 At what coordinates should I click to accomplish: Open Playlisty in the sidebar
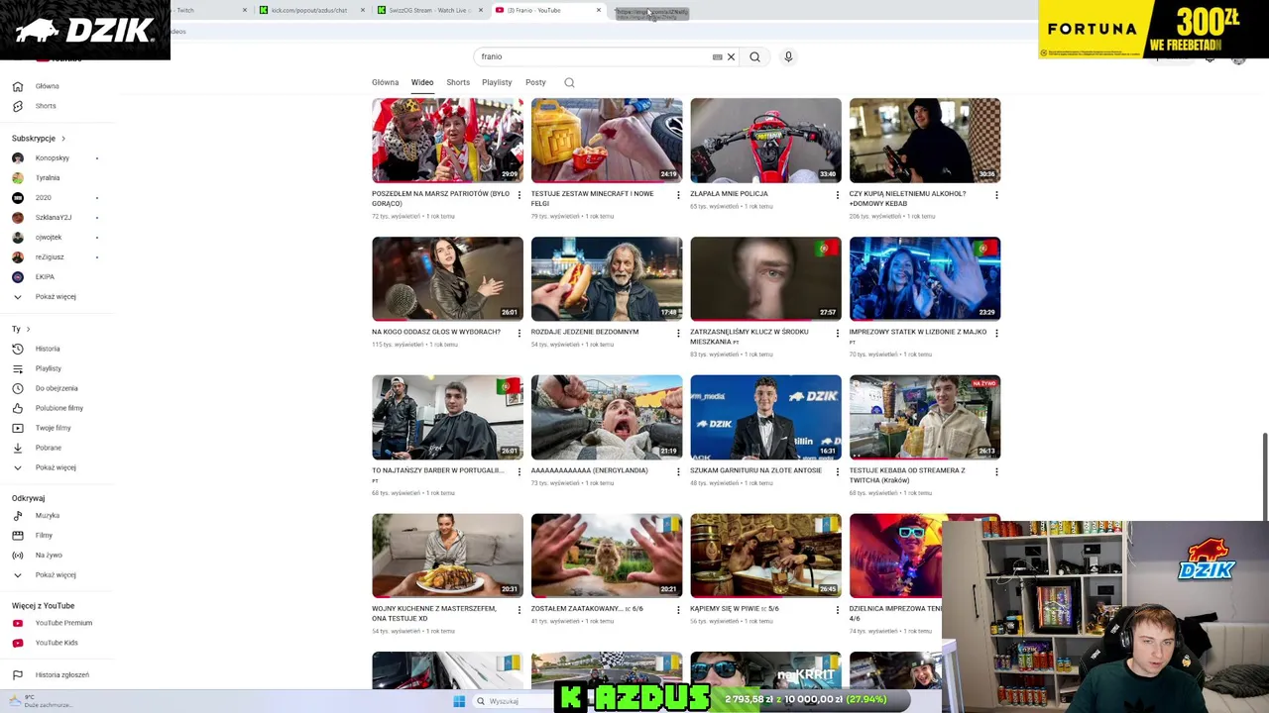tap(49, 368)
